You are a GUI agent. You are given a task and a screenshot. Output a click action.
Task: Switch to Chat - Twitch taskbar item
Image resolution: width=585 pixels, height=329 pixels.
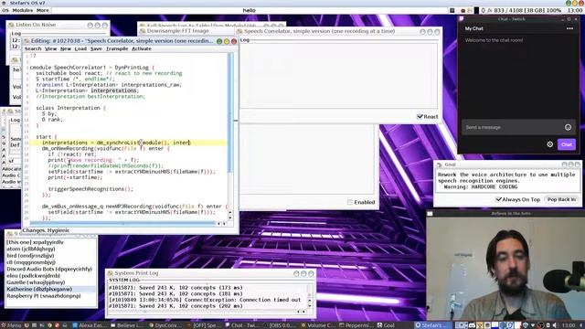(x=242, y=325)
